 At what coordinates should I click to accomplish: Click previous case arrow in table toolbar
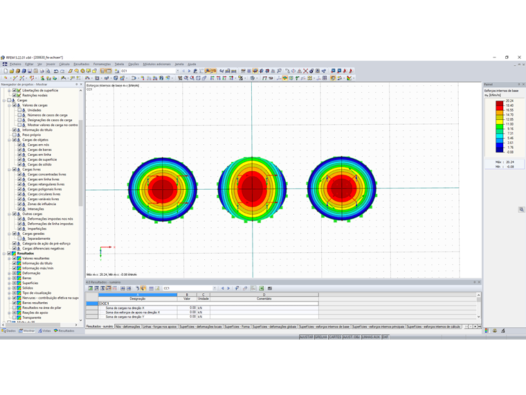tap(223, 288)
